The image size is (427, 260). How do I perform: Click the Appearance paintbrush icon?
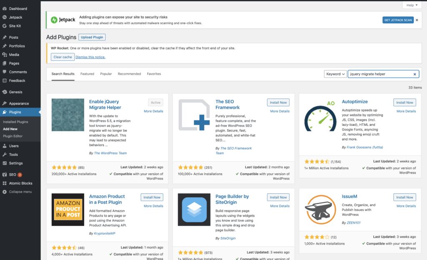[x=4, y=103]
